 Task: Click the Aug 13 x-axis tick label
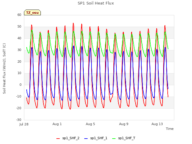(x=157, y=124)
